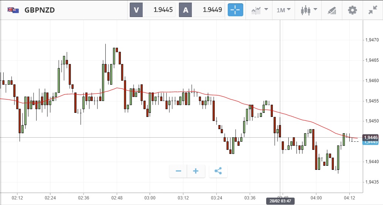The height and width of the screenshot is (205, 383).
Task: Click the 1,9446 crosshair price label
Action: (x=371, y=137)
